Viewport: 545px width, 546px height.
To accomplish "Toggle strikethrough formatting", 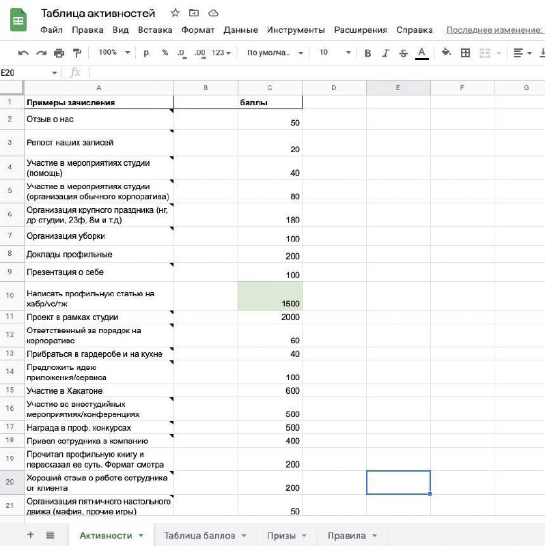I will coord(404,53).
